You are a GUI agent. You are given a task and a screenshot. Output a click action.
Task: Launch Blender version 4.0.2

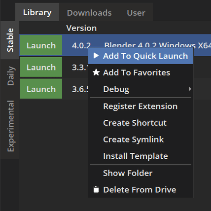coord(41,45)
